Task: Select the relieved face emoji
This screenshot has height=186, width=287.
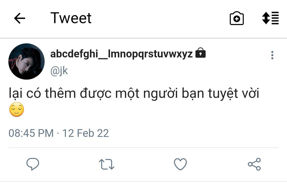Action: point(17,109)
